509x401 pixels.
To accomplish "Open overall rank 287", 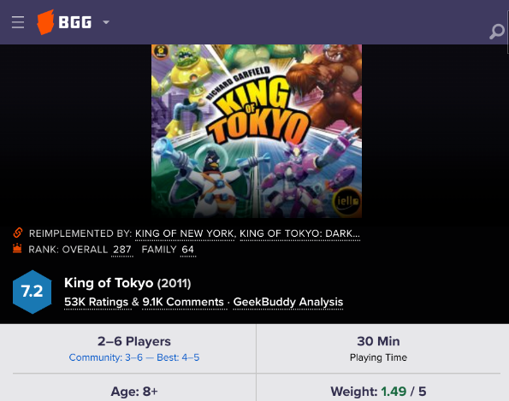I will coord(122,250).
